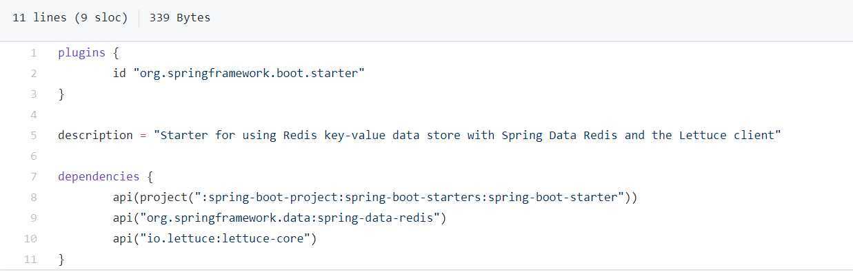The image size is (853, 272).
Task: Click line number 8 in the gutter
Action: (33, 198)
